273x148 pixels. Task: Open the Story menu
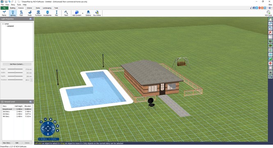click(x=13, y=5)
